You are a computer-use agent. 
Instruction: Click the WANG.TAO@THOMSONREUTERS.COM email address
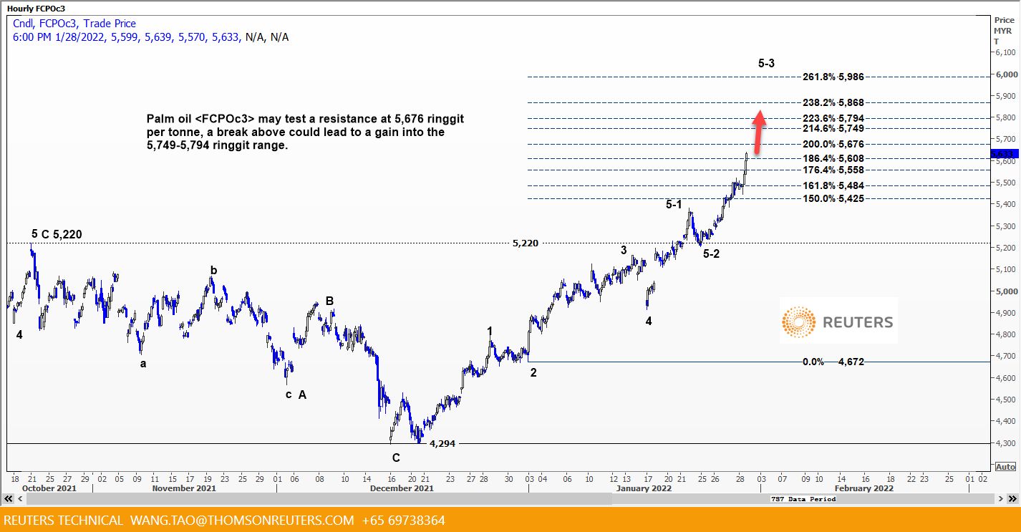242,520
